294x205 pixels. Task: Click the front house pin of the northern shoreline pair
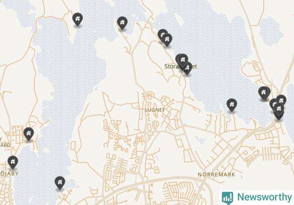pos(167,40)
